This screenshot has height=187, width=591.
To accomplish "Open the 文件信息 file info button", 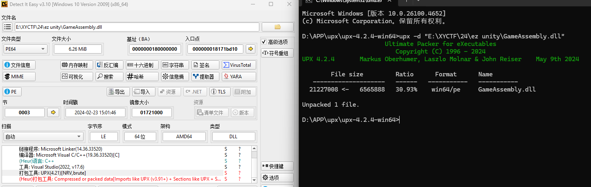I will (x=19, y=65).
